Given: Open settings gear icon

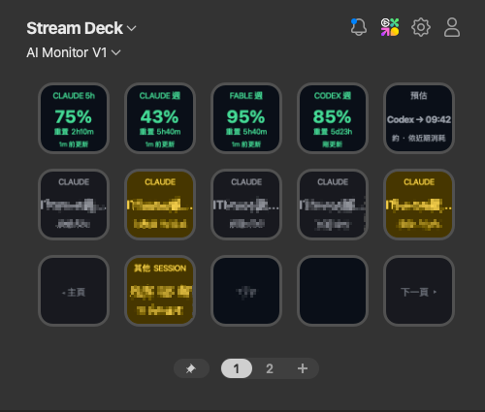Looking at the screenshot, I should (x=421, y=27).
